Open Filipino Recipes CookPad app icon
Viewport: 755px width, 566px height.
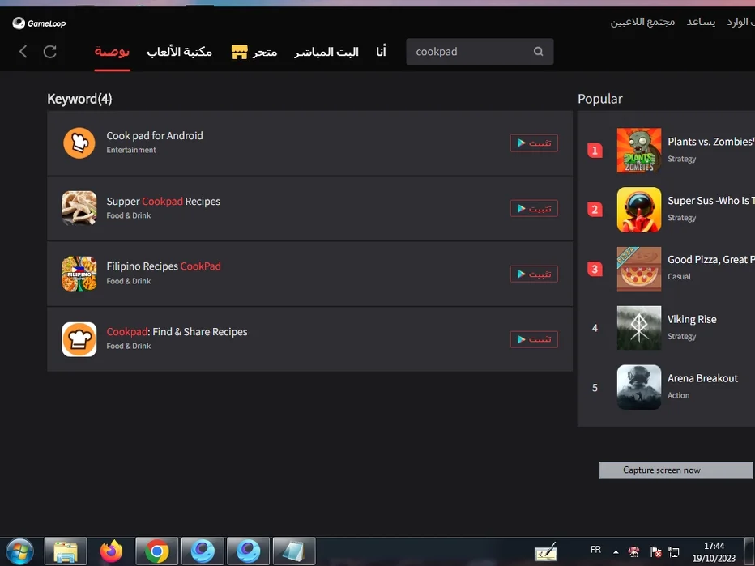[79, 274]
